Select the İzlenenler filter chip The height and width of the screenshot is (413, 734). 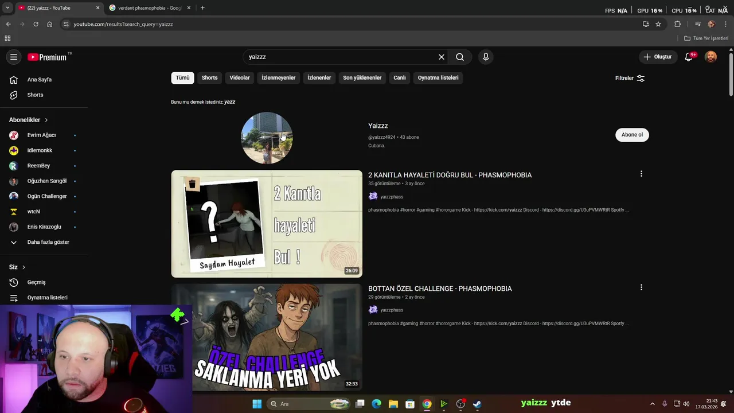[x=319, y=78]
